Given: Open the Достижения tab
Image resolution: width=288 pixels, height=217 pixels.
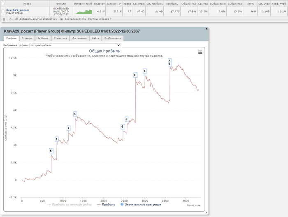Looking at the screenshot, I should [79, 38].
